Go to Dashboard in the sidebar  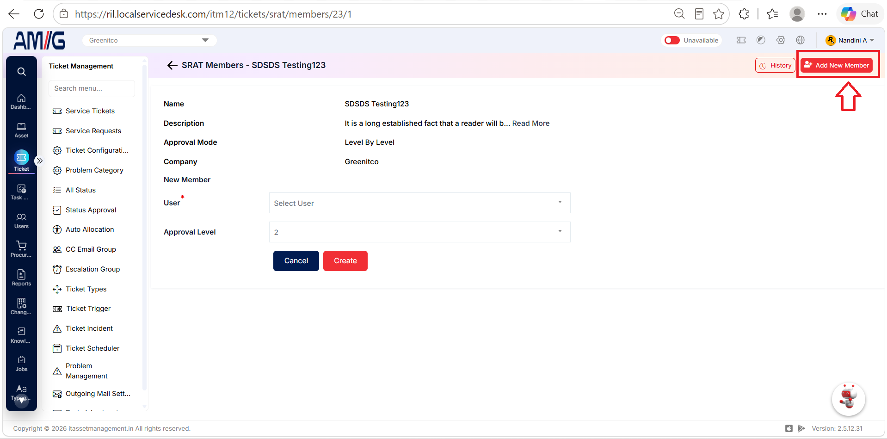point(21,101)
